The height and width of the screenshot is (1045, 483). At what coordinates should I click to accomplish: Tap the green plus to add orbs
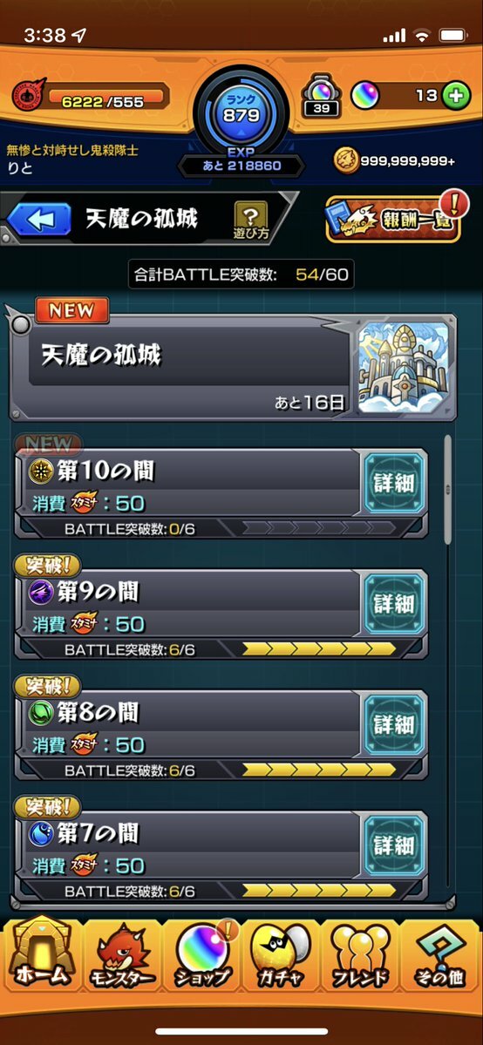pyautogui.click(x=455, y=96)
